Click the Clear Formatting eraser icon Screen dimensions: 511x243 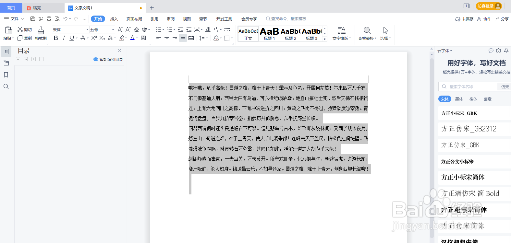point(136,29)
